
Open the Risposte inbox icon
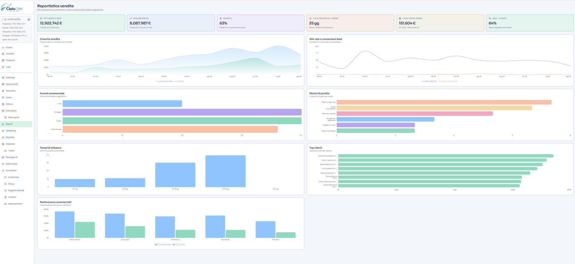pos(3,137)
